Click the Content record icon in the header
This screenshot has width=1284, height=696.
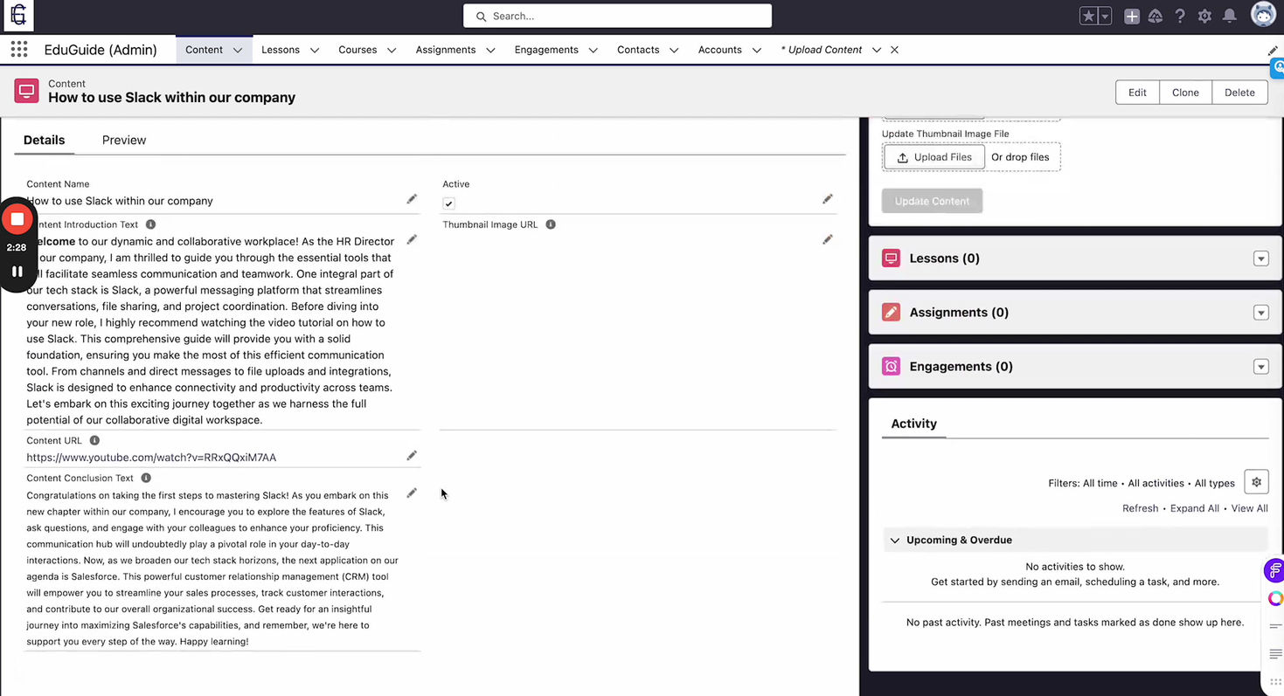(27, 91)
